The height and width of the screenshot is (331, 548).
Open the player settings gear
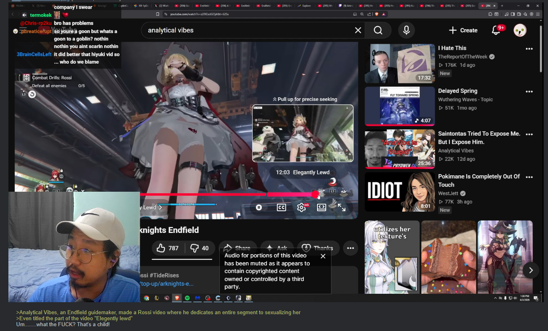[x=302, y=207]
